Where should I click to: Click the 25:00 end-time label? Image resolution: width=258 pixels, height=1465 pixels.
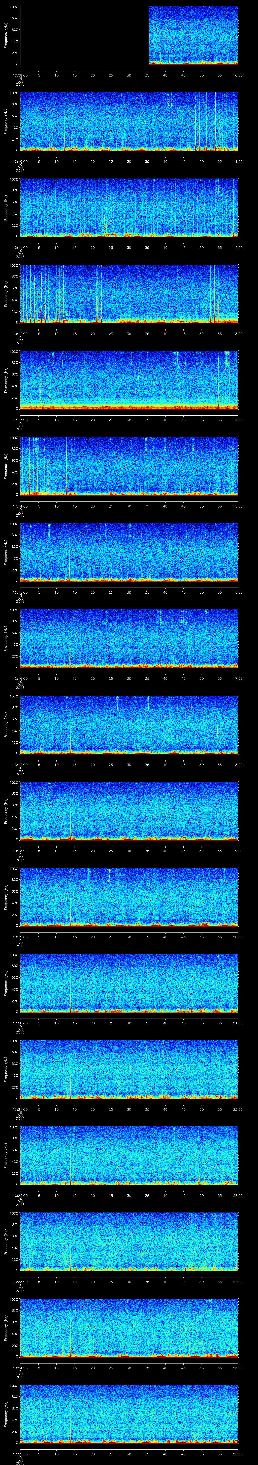coord(238,1368)
